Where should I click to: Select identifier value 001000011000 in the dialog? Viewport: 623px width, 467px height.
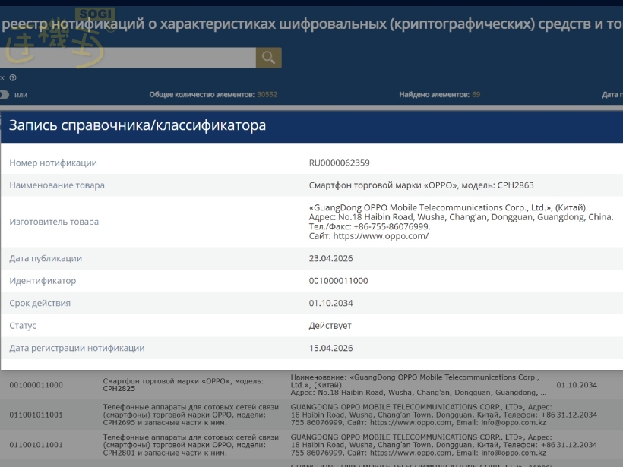339,281
